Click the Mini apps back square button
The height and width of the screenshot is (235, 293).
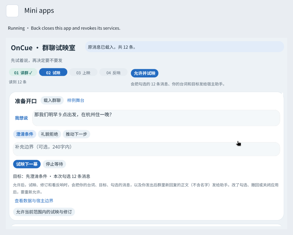12,11
